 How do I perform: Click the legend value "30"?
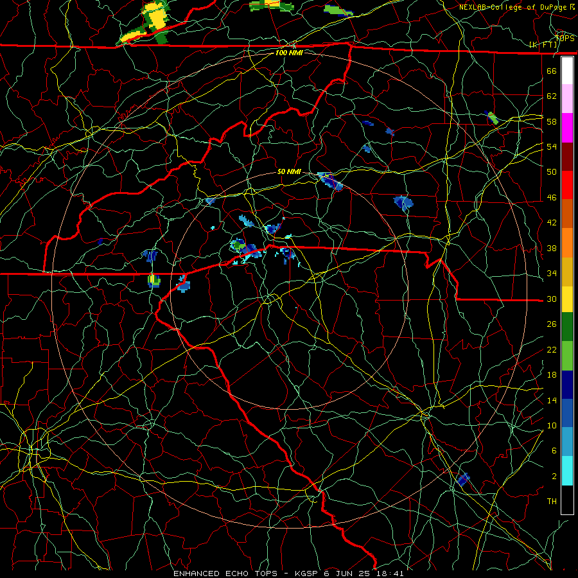[552, 299]
